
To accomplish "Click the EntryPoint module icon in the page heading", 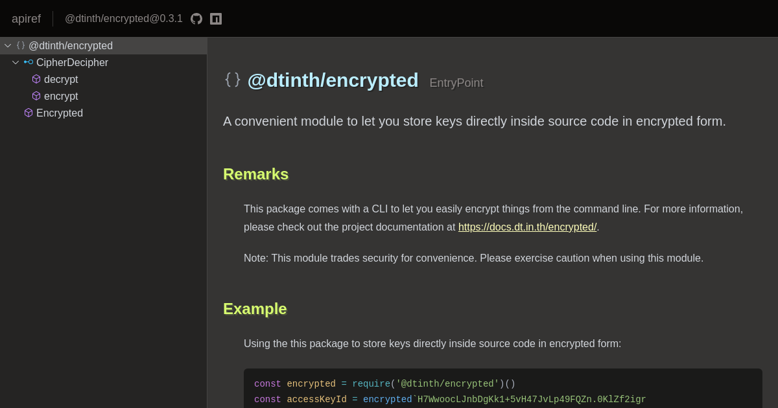I will click(233, 80).
